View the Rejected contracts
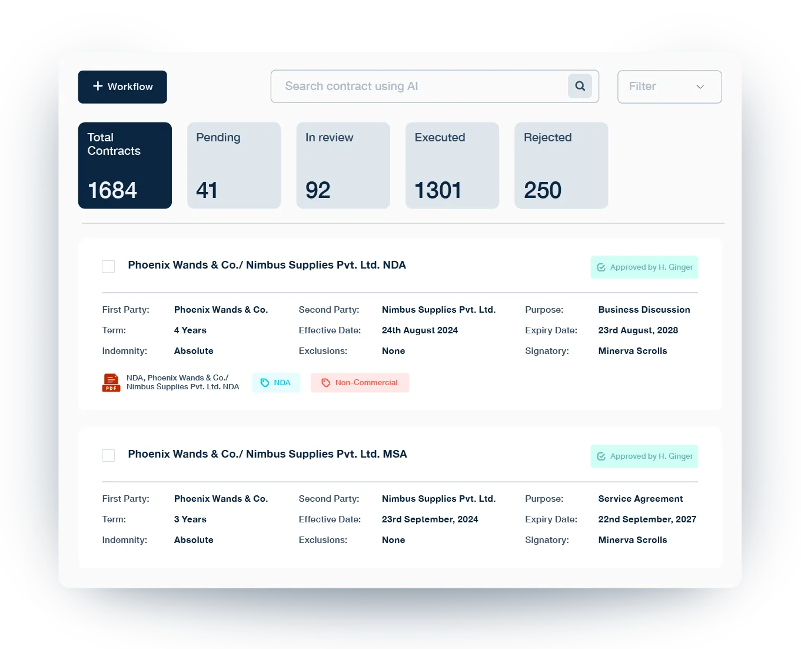Viewport: 801px width, 649px height. point(561,165)
